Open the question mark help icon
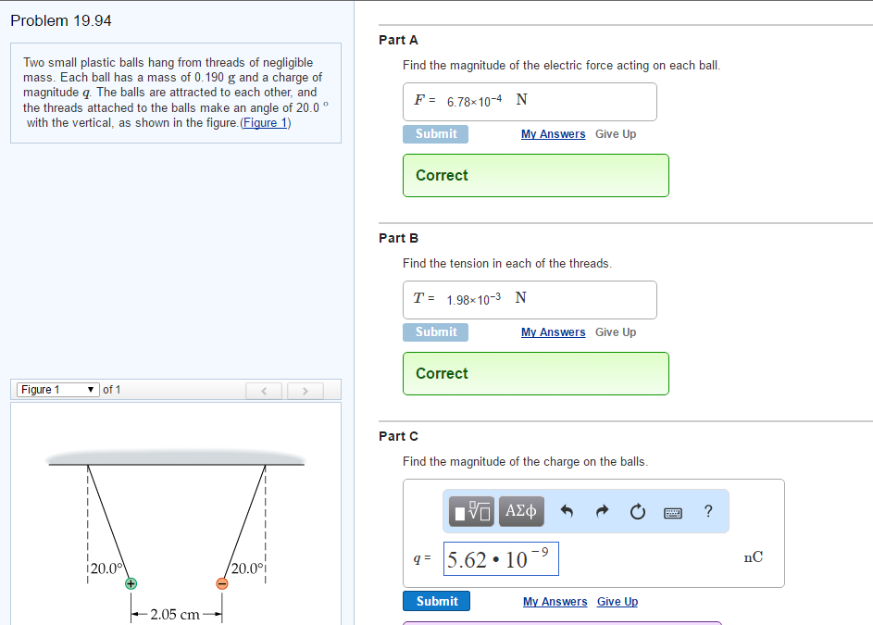 (708, 511)
